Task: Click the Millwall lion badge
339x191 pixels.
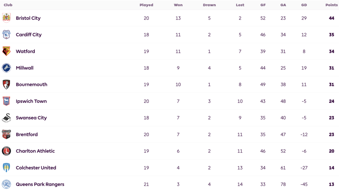Action: [6, 68]
